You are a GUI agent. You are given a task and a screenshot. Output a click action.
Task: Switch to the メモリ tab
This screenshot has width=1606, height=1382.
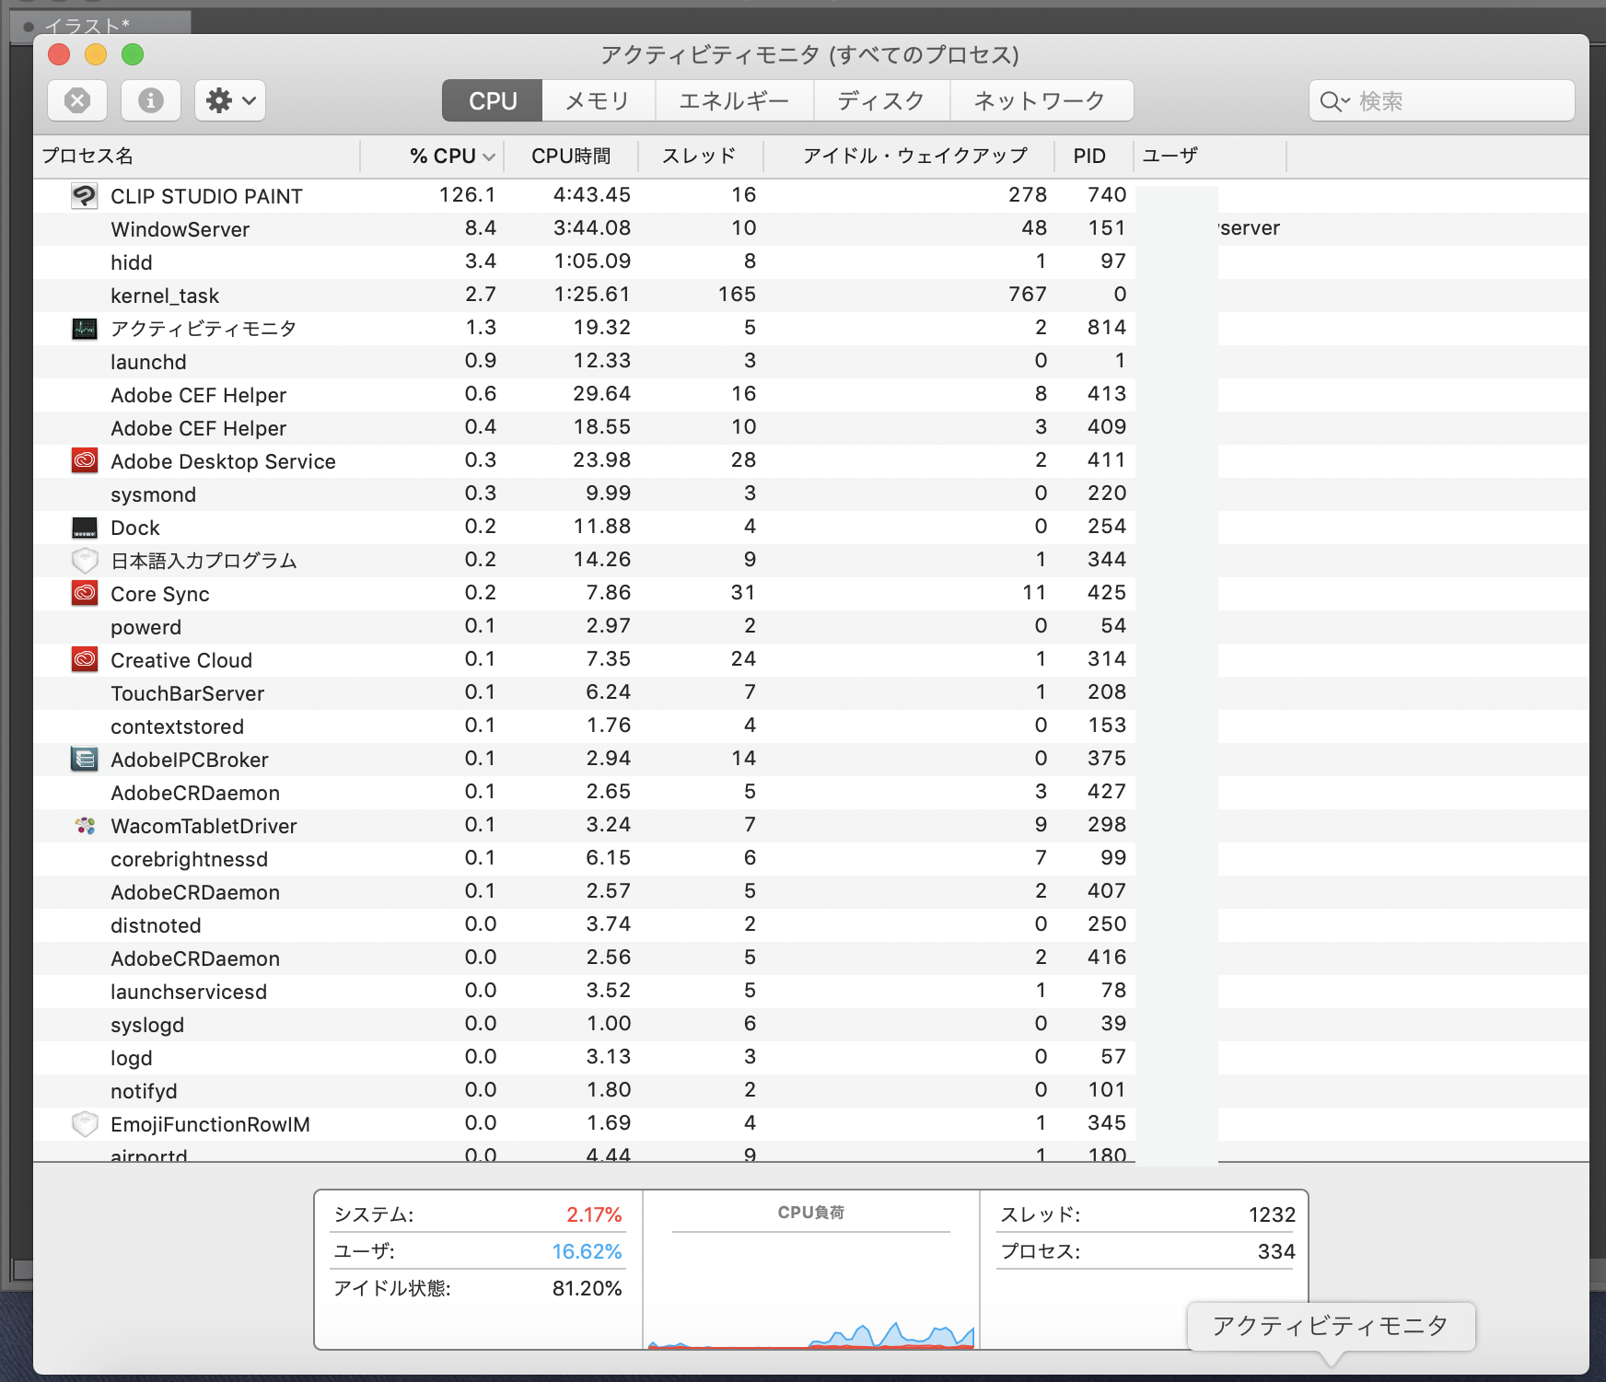pyautogui.click(x=599, y=100)
